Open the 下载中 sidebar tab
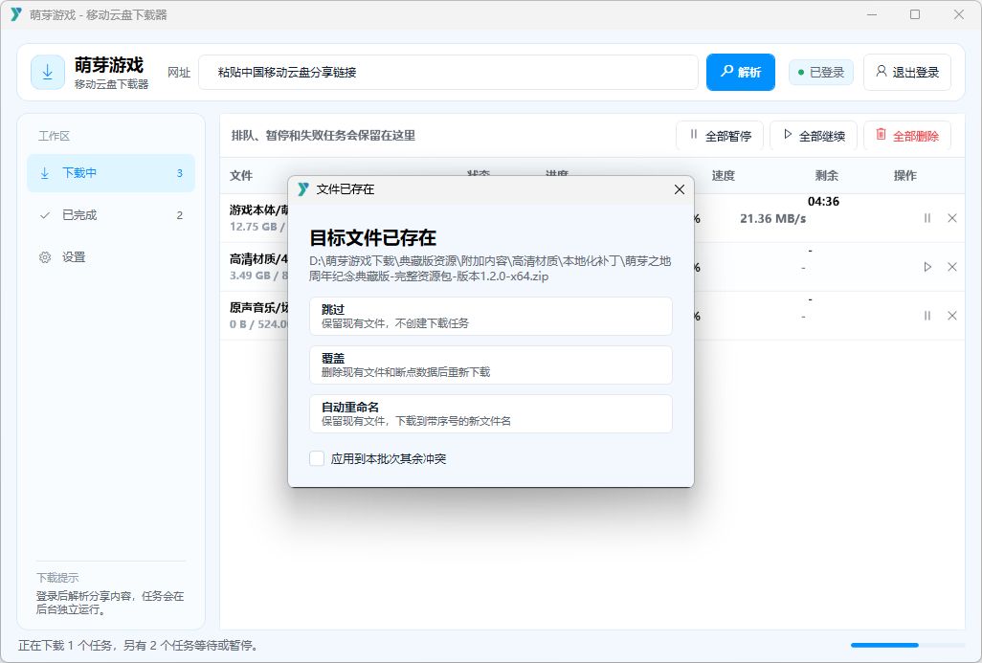This screenshot has width=982, height=663. click(x=111, y=173)
